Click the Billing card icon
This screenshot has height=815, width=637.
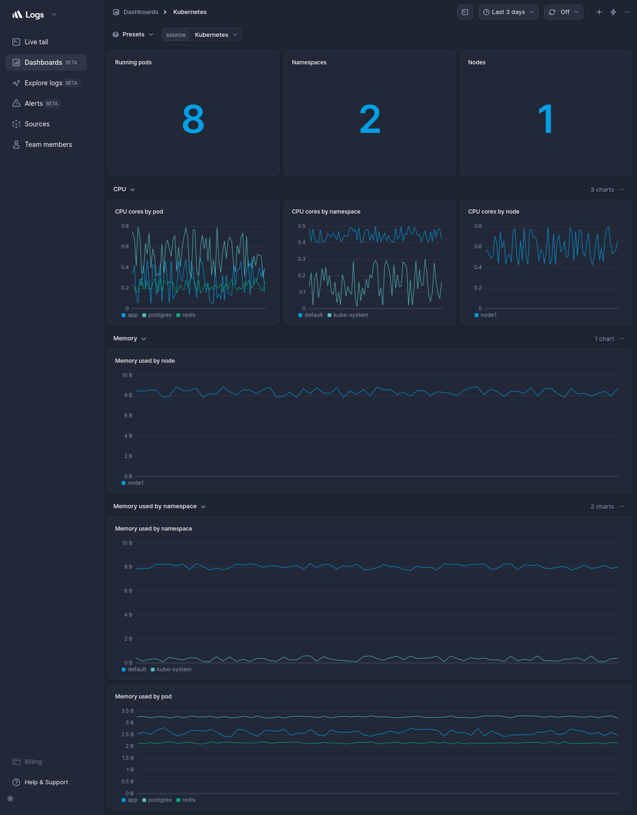coord(16,761)
